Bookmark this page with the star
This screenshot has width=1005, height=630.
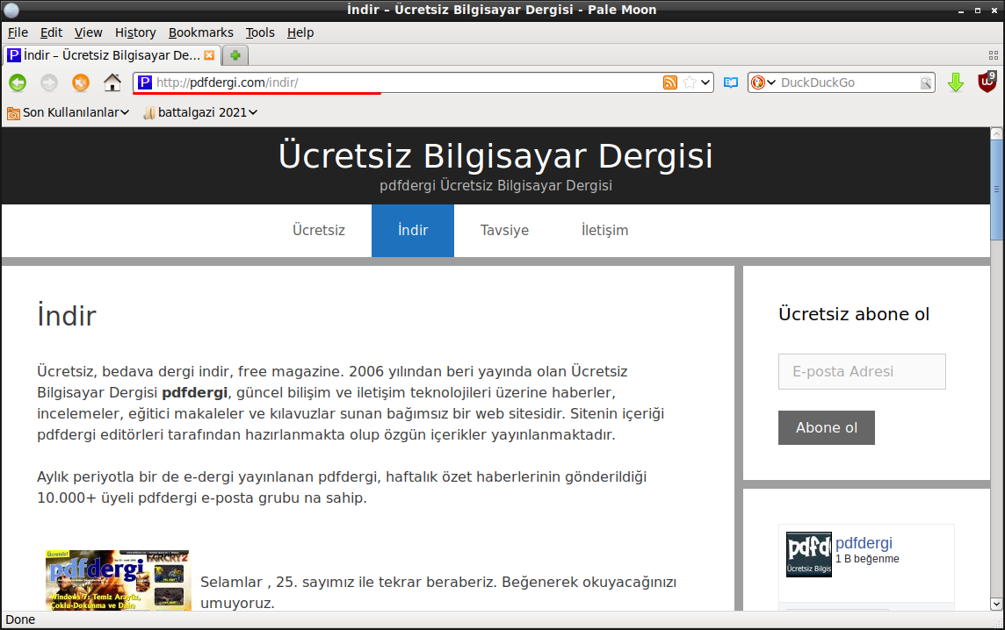click(x=690, y=82)
